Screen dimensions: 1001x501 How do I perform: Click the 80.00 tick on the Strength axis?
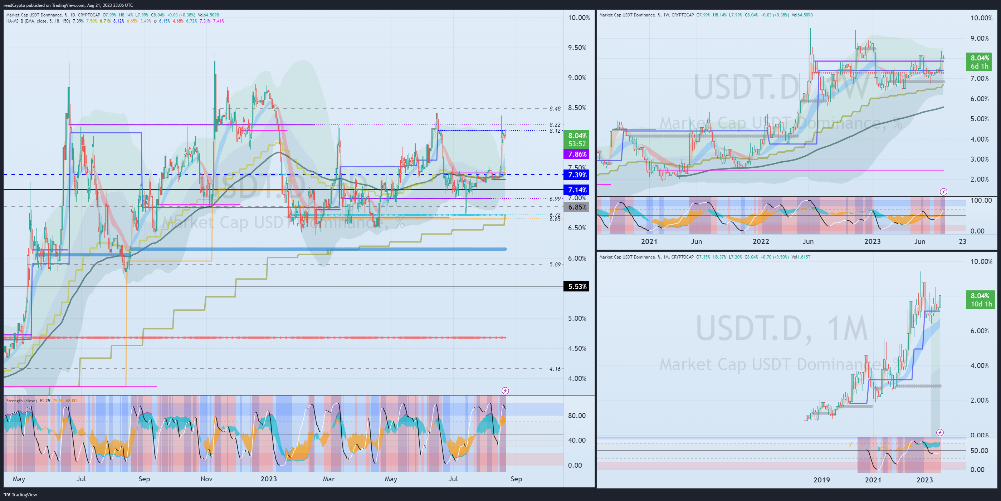577,416
